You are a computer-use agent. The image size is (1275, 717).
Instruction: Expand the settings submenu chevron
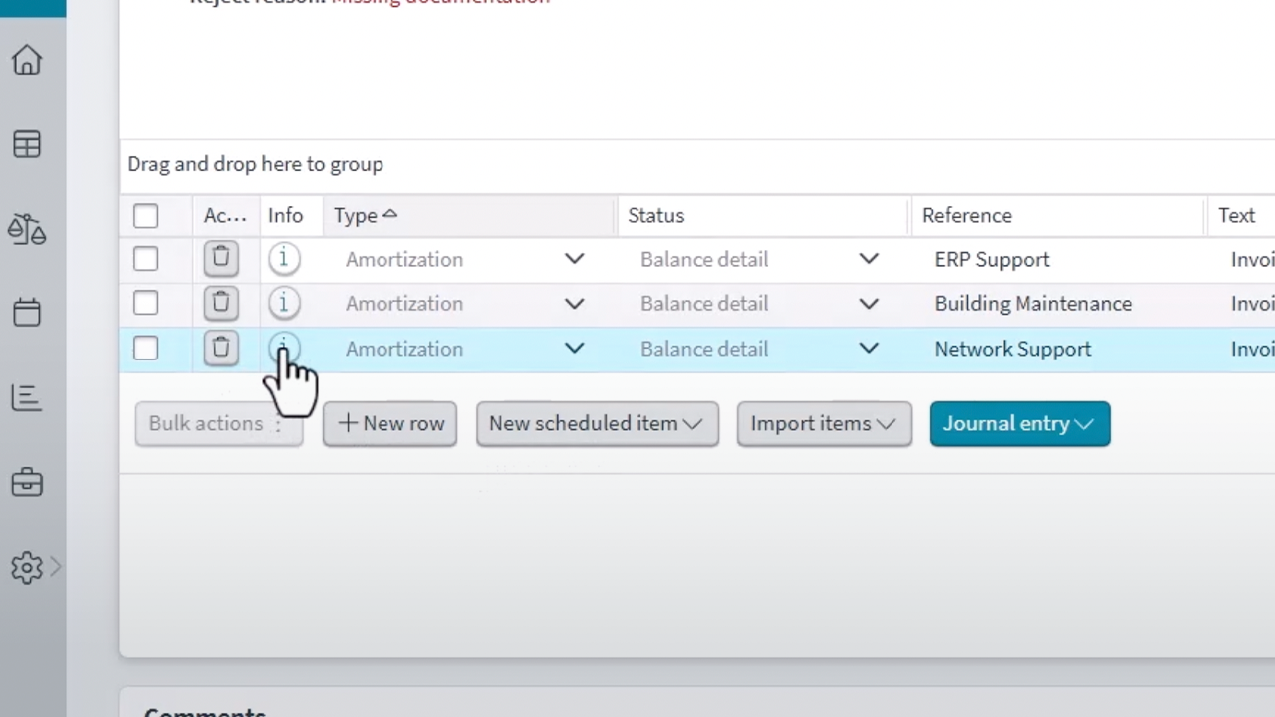click(56, 567)
